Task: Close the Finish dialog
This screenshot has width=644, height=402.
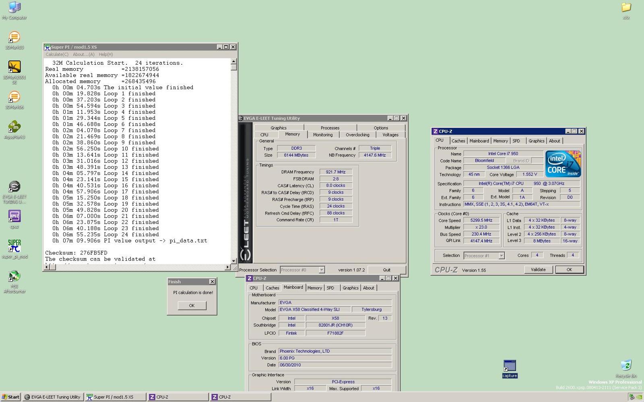Action: point(212,282)
